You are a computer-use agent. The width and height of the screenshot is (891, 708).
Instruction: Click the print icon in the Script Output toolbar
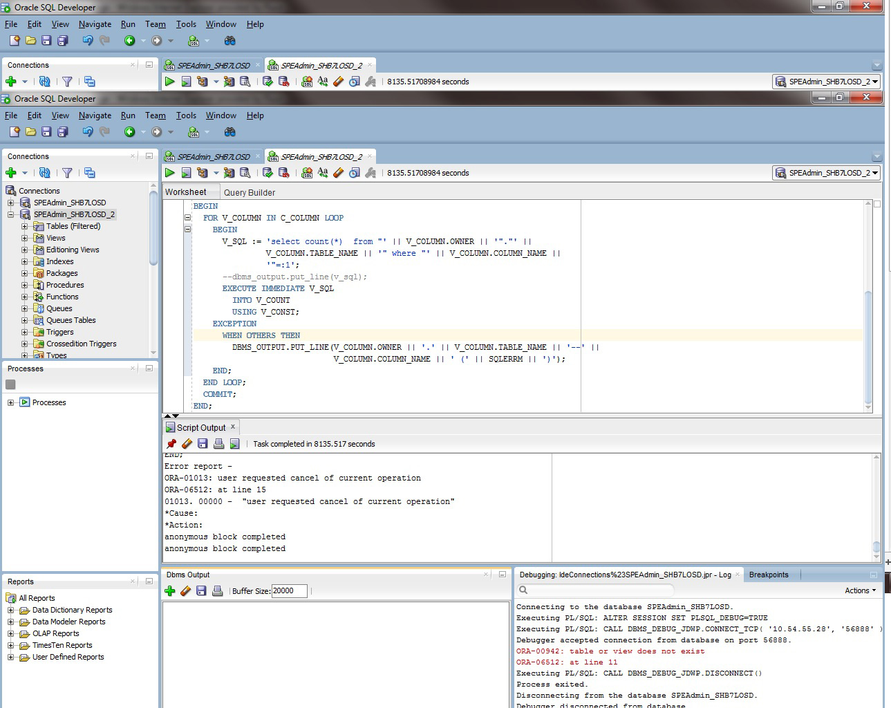[219, 443]
